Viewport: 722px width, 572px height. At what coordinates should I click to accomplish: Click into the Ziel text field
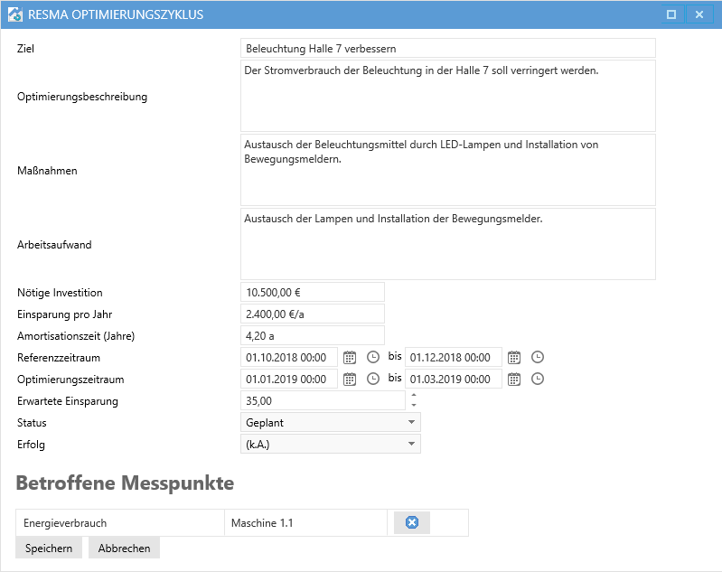tap(447, 49)
